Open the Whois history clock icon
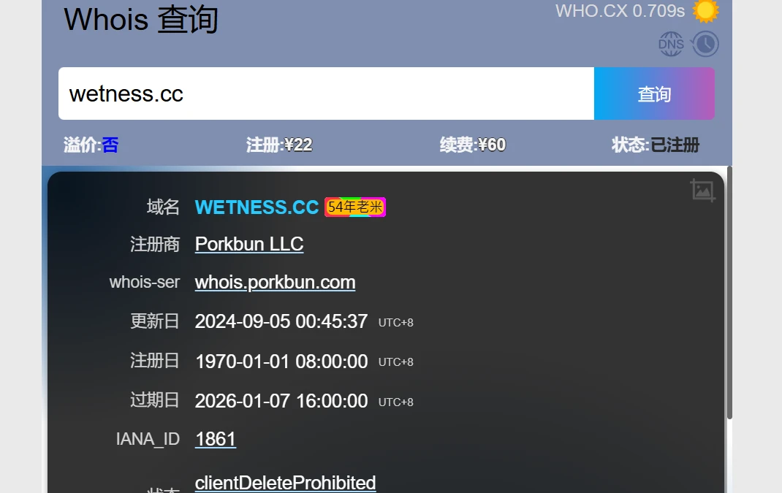The height and width of the screenshot is (493, 782). point(705,44)
